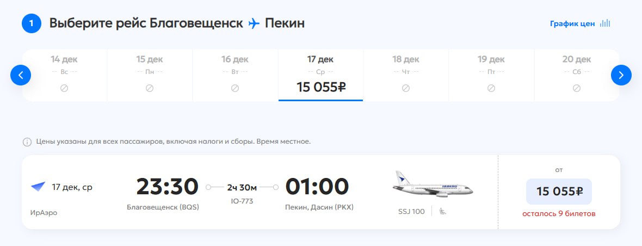Click the 15 055₽ price button
Screen dimensions: 642x246
point(559,192)
